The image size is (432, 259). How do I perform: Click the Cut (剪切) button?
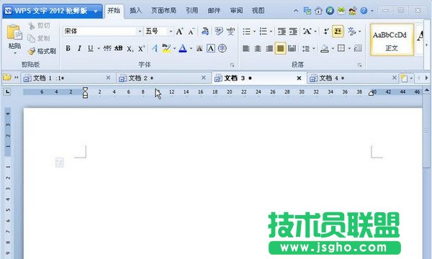coord(39,26)
